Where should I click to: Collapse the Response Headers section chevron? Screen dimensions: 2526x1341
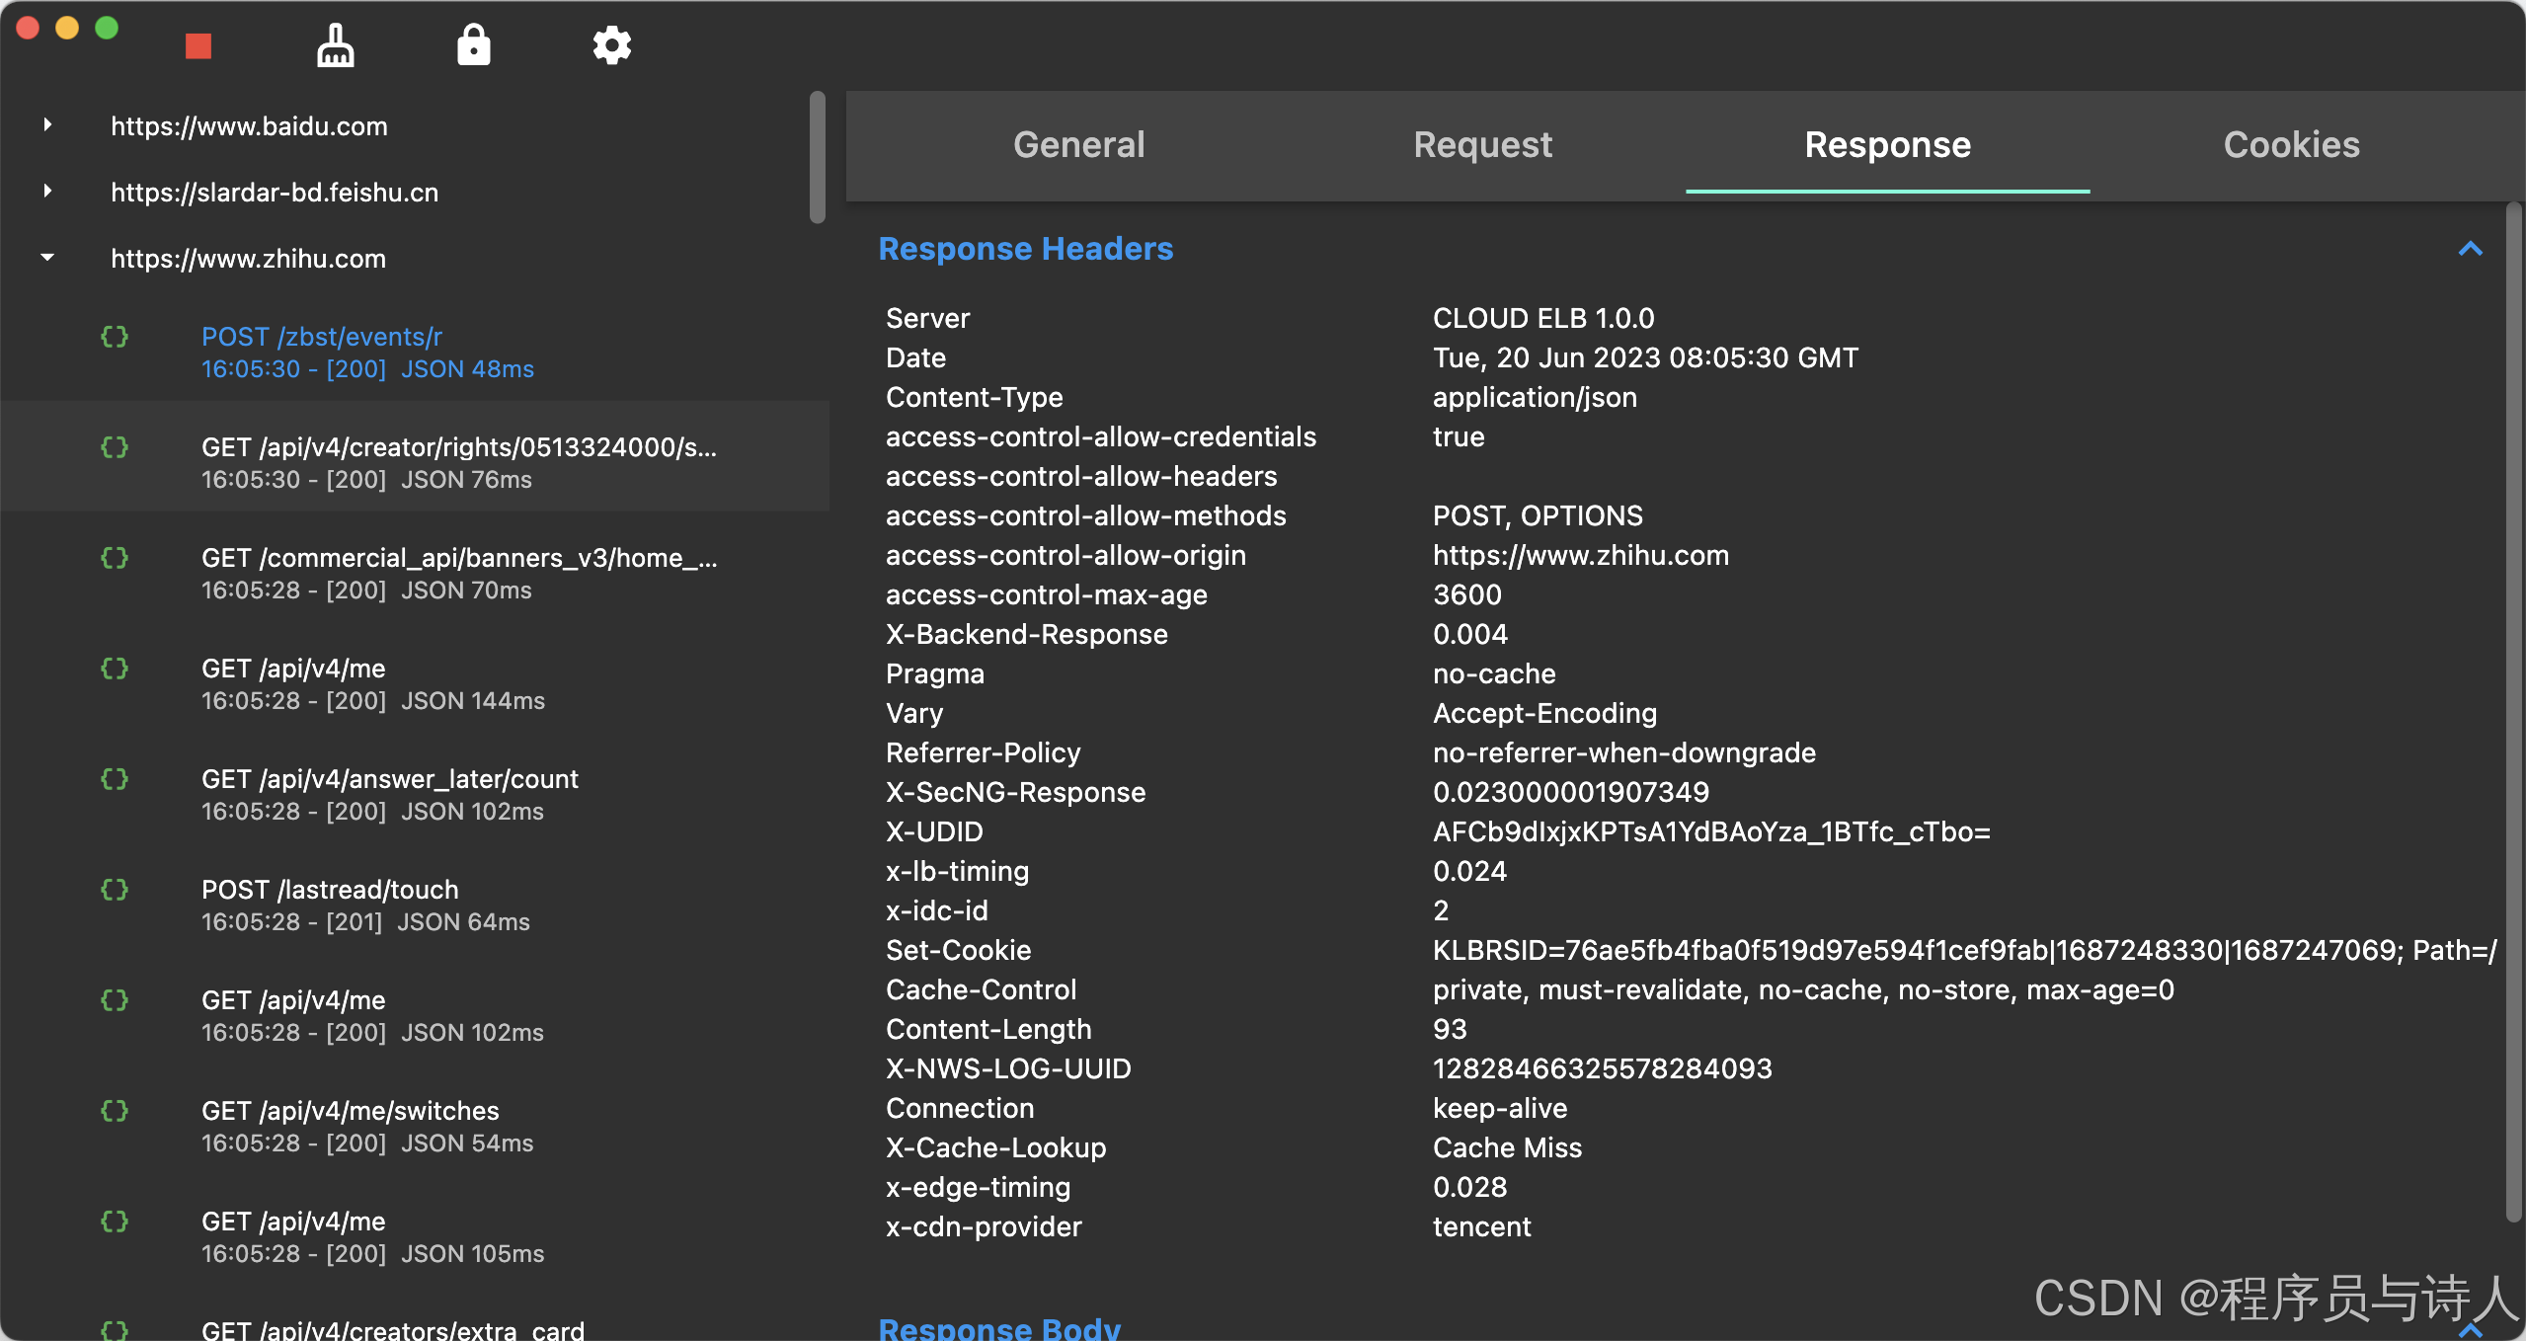pos(2470,249)
